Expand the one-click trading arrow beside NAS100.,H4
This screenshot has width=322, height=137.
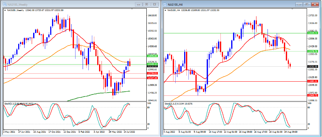pos(166,10)
